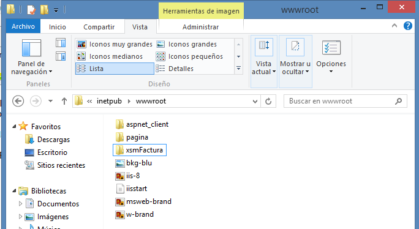This screenshot has width=419, height=229.
Task: Open Sitios recientes in navigation pane
Action: click(61, 165)
